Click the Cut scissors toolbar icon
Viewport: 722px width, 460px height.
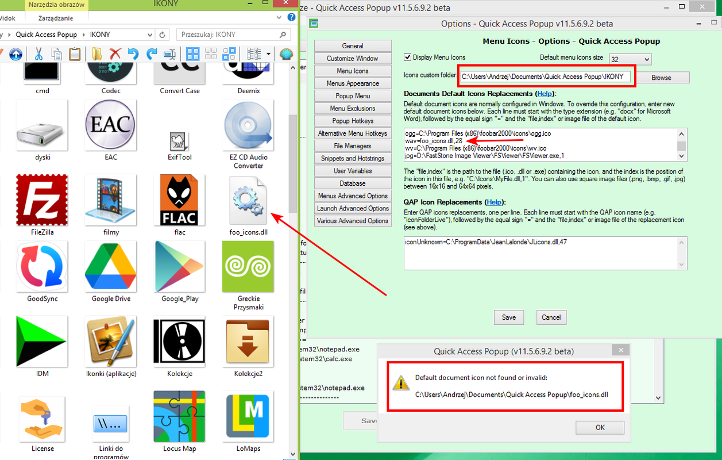(38, 54)
